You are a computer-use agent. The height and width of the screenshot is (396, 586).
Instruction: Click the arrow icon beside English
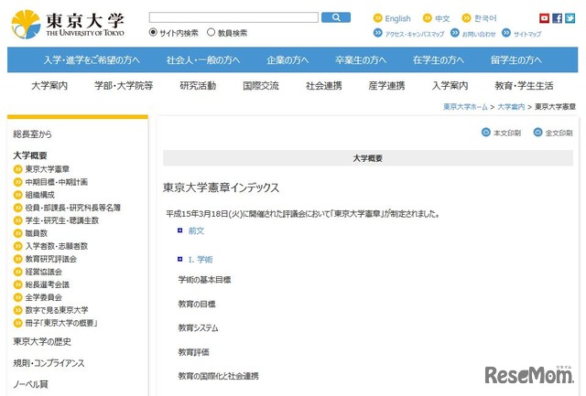378,18
